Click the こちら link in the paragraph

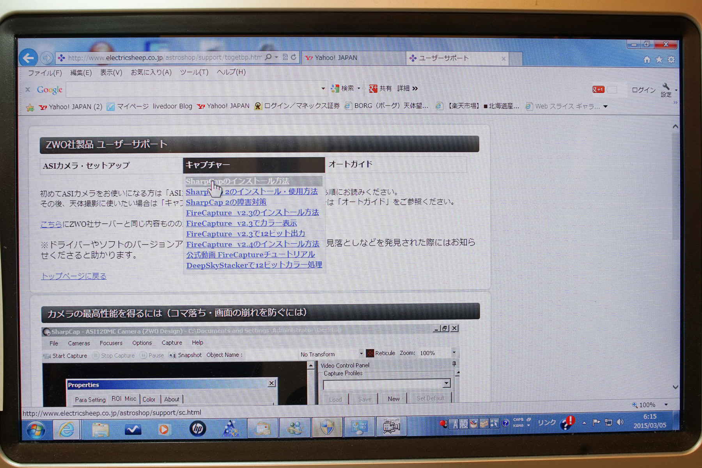[x=51, y=224]
